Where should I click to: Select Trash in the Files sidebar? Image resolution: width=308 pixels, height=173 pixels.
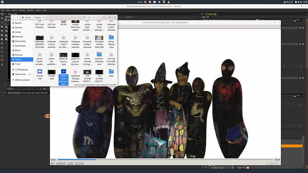click(22, 64)
